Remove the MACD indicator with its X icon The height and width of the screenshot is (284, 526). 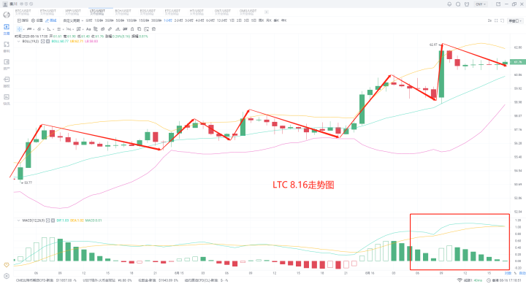[53, 220]
